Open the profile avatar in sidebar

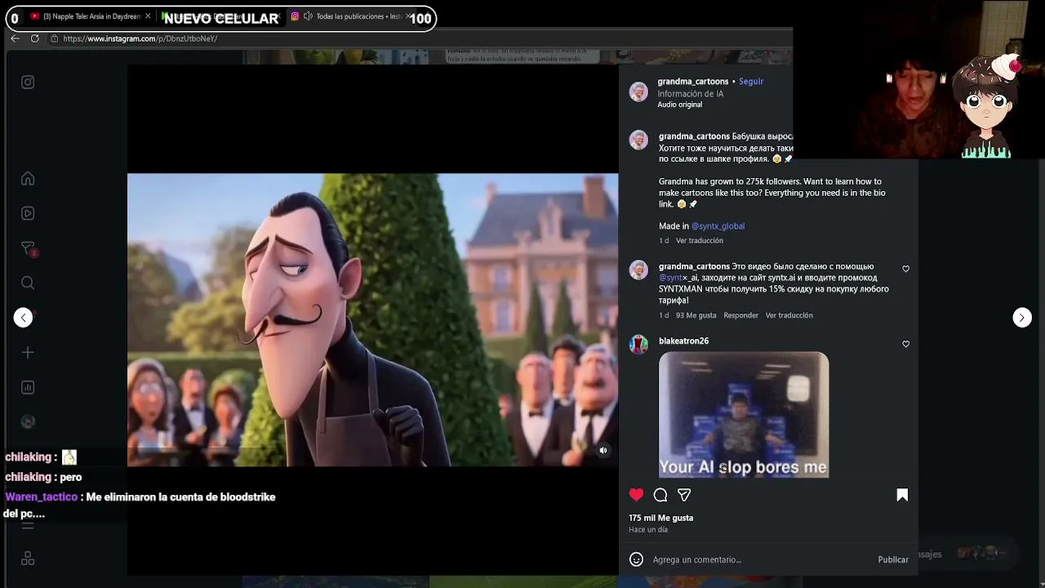(28, 421)
